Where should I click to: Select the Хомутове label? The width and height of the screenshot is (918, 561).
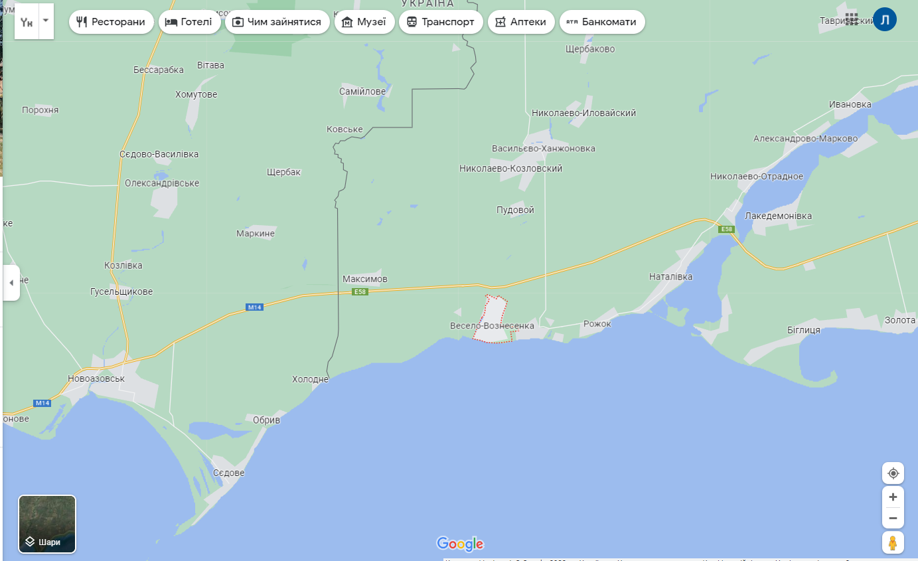coord(196,95)
